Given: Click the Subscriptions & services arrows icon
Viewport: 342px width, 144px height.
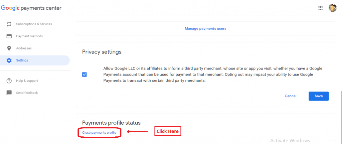Looking at the screenshot, I should pyautogui.click(x=9, y=24).
